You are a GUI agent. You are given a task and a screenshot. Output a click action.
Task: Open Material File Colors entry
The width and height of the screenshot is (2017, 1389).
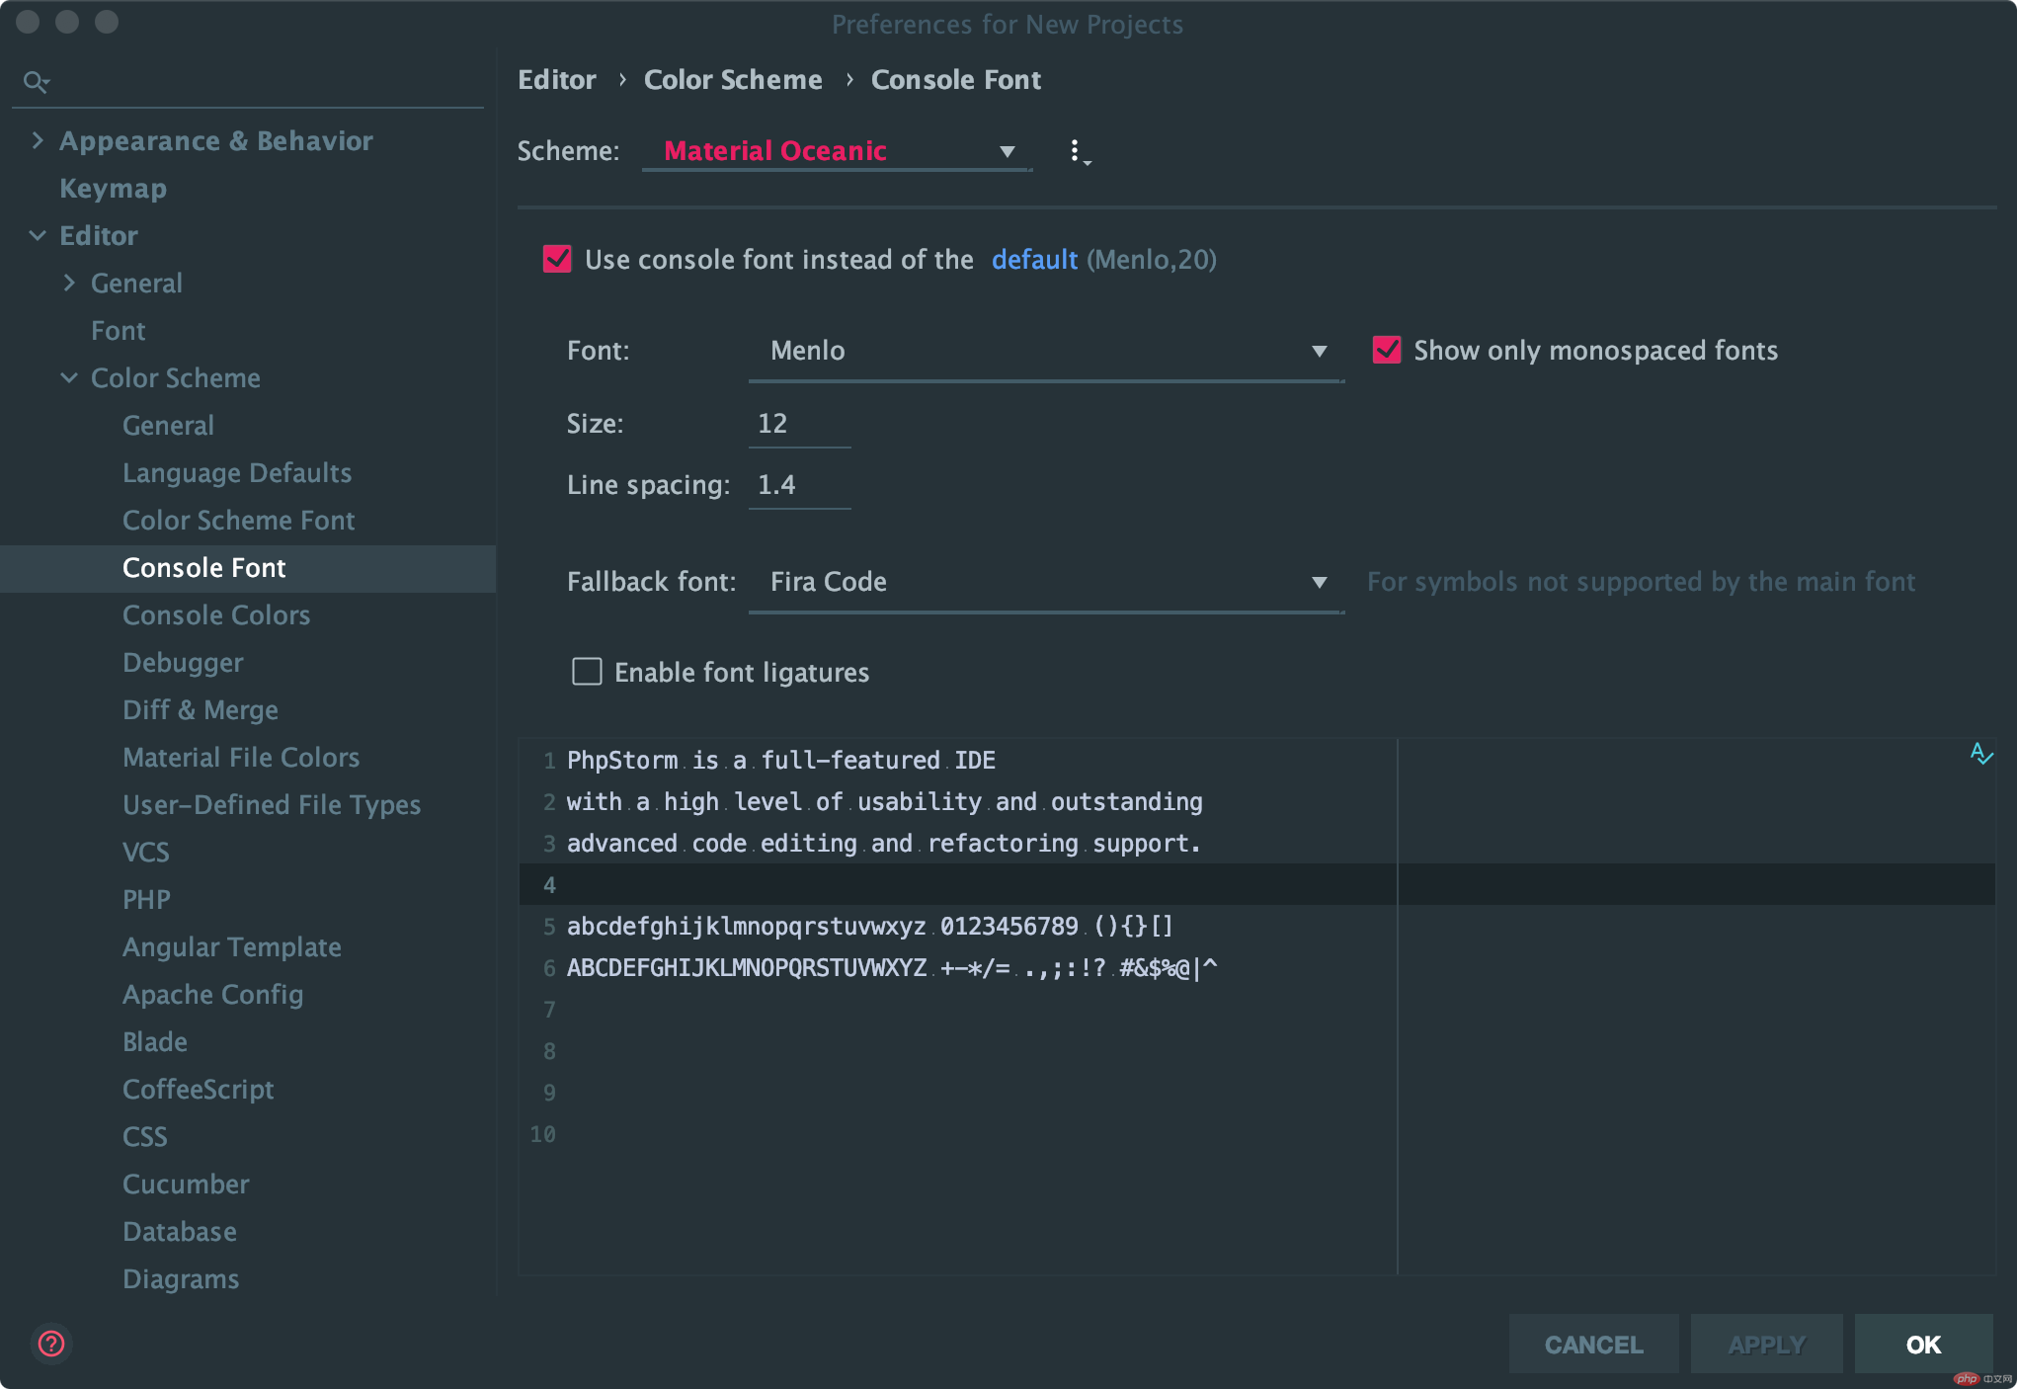pos(241,757)
